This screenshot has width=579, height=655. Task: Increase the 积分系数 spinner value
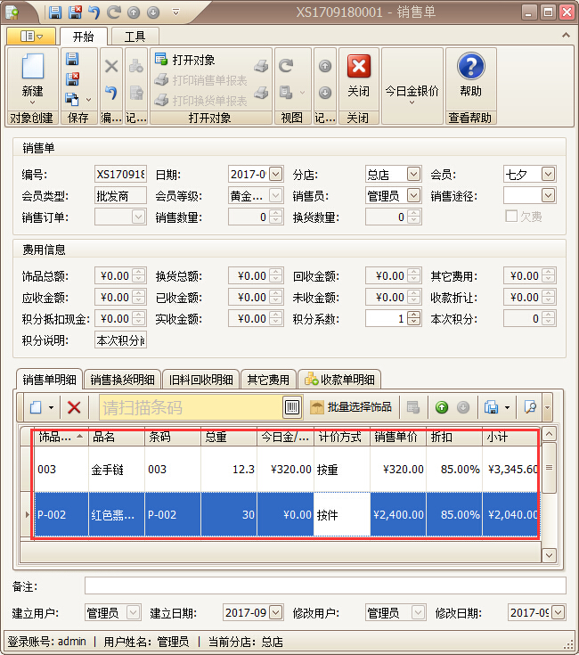[x=412, y=315]
